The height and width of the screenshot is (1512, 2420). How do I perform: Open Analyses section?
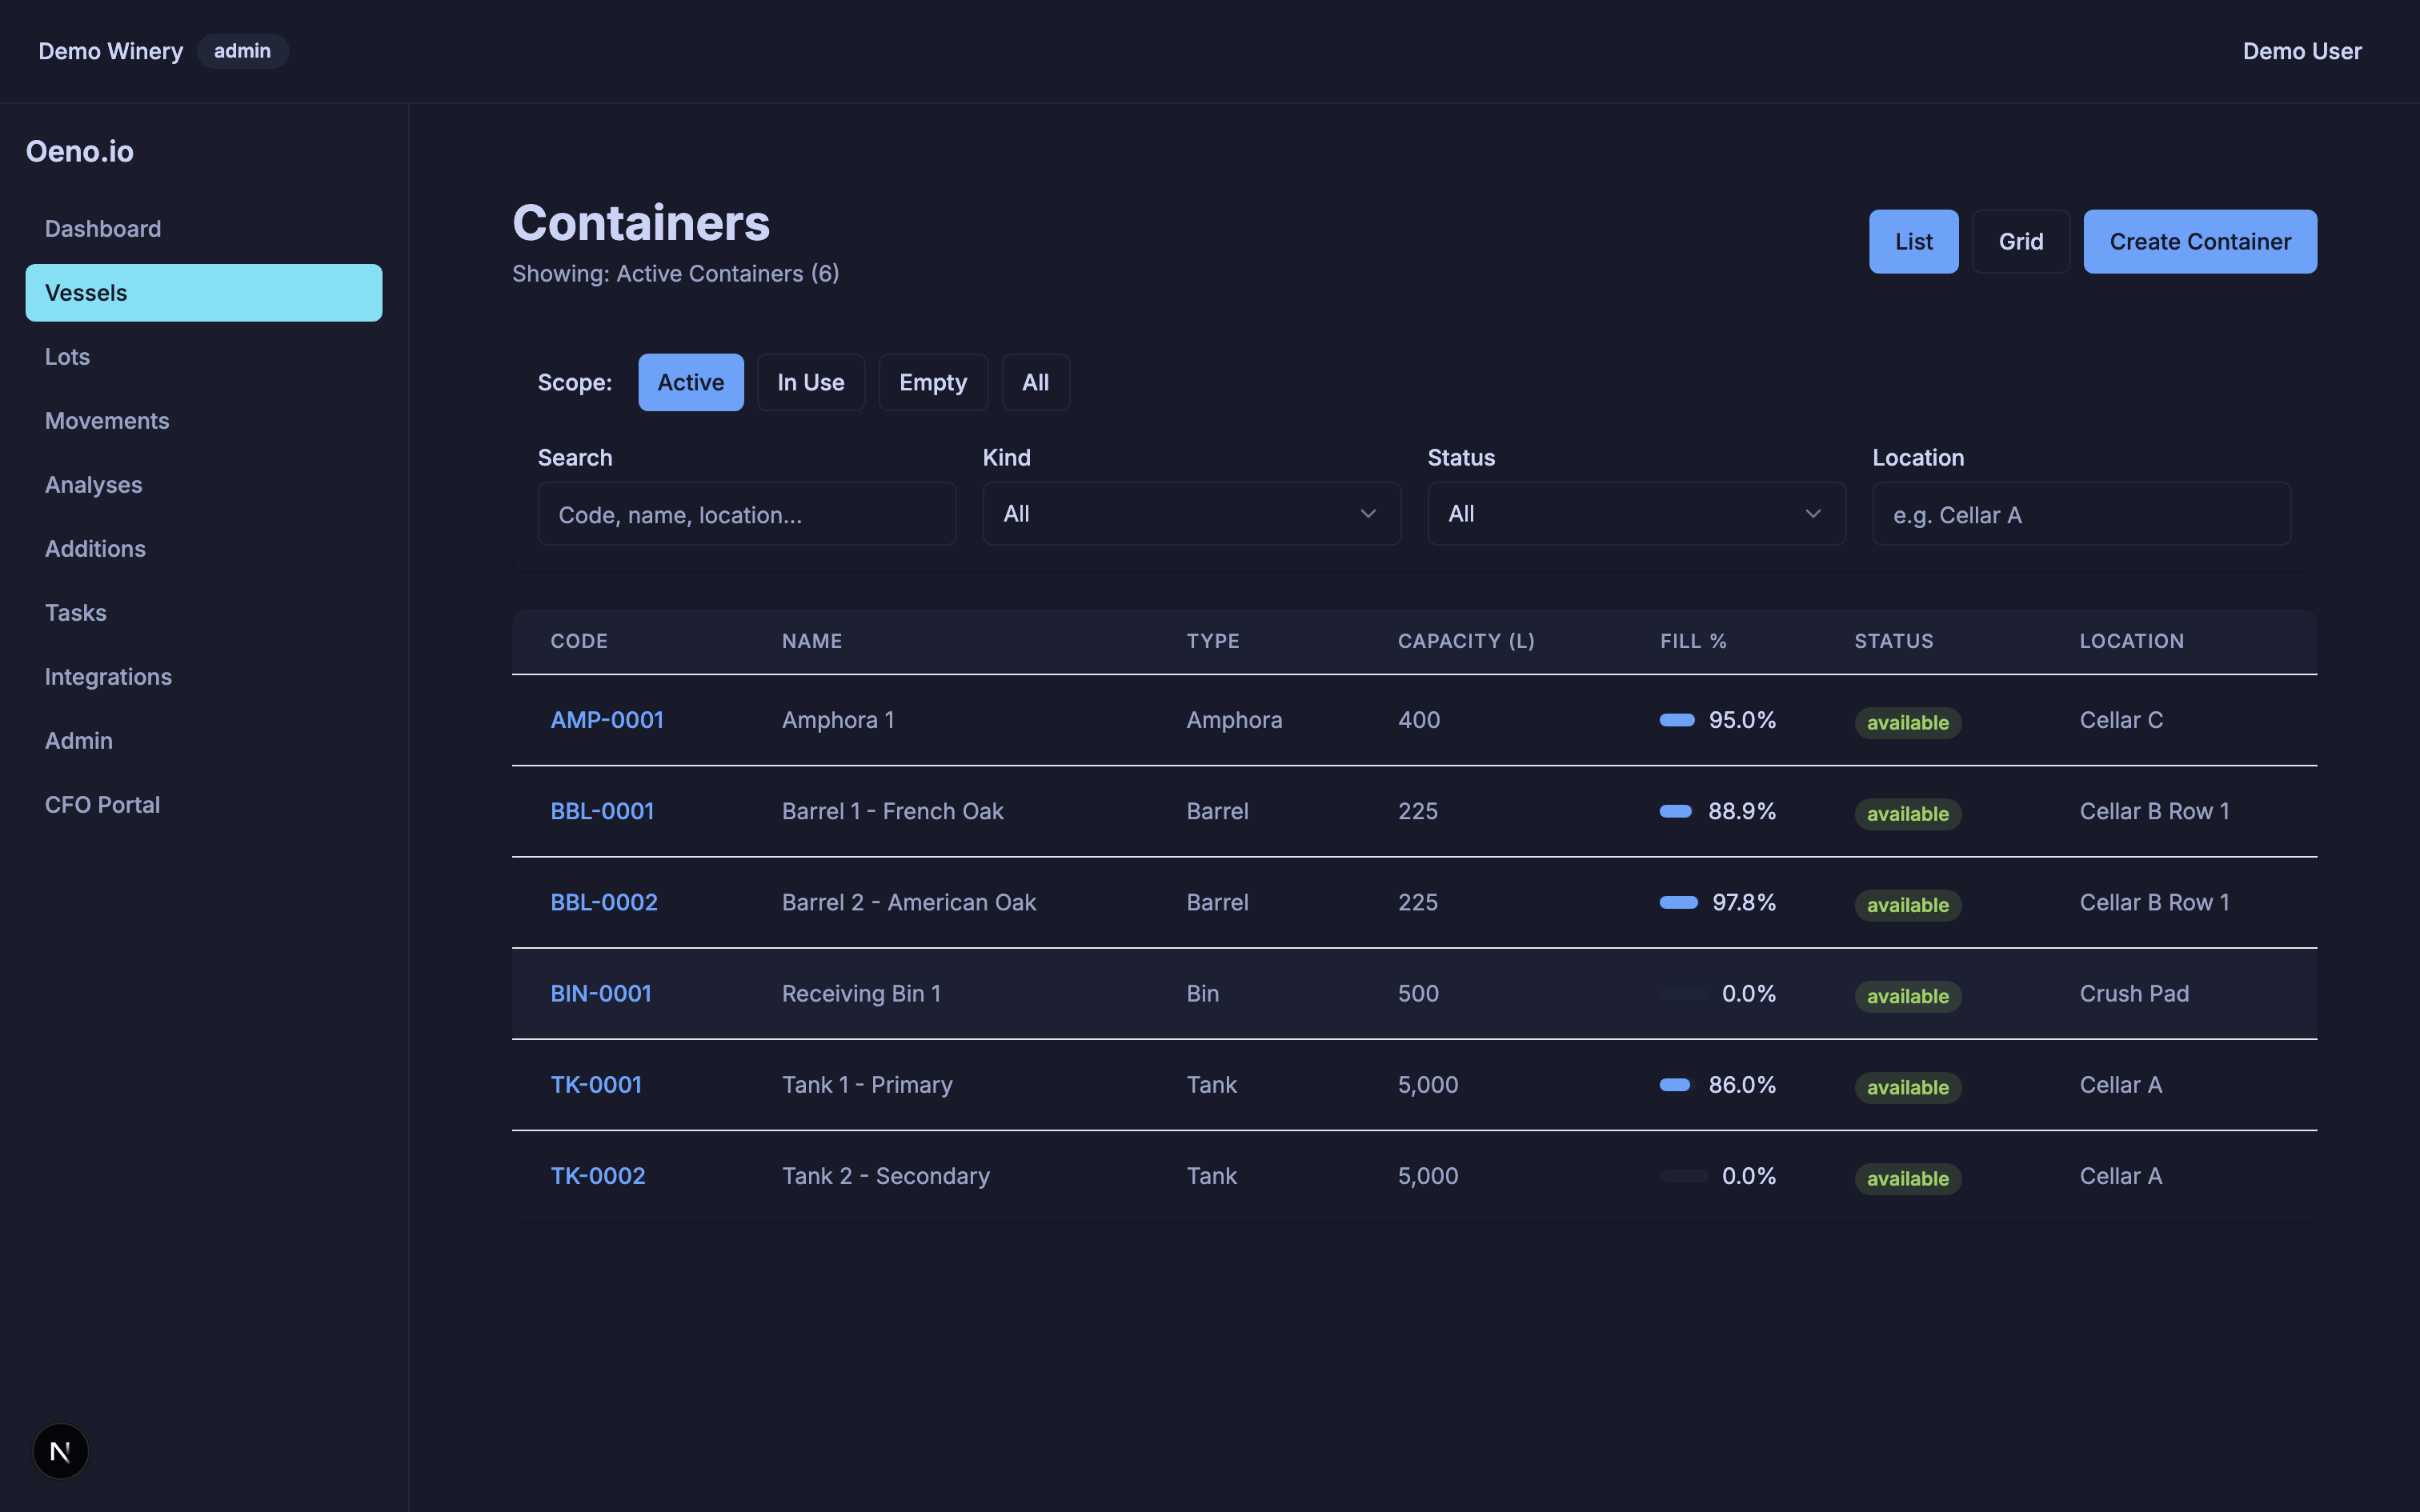[204, 485]
